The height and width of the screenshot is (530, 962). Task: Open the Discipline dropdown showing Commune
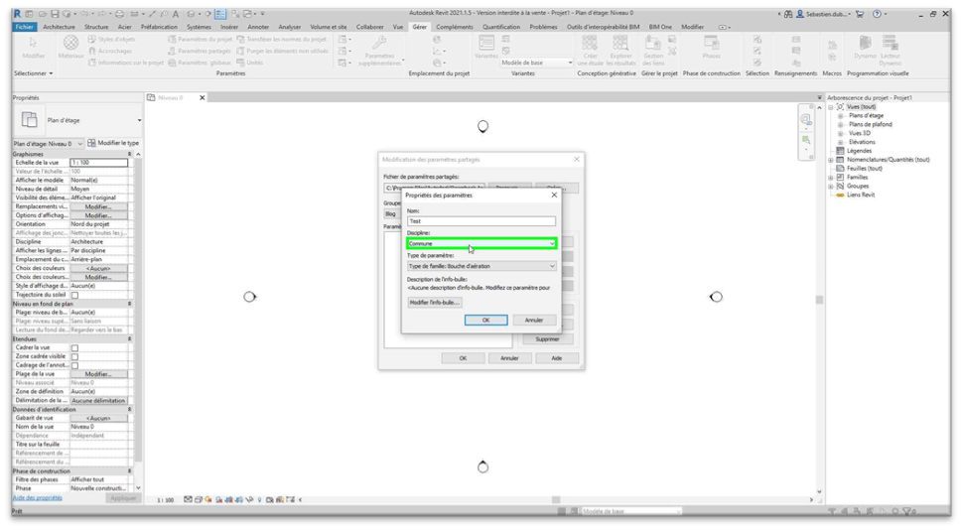(x=481, y=243)
